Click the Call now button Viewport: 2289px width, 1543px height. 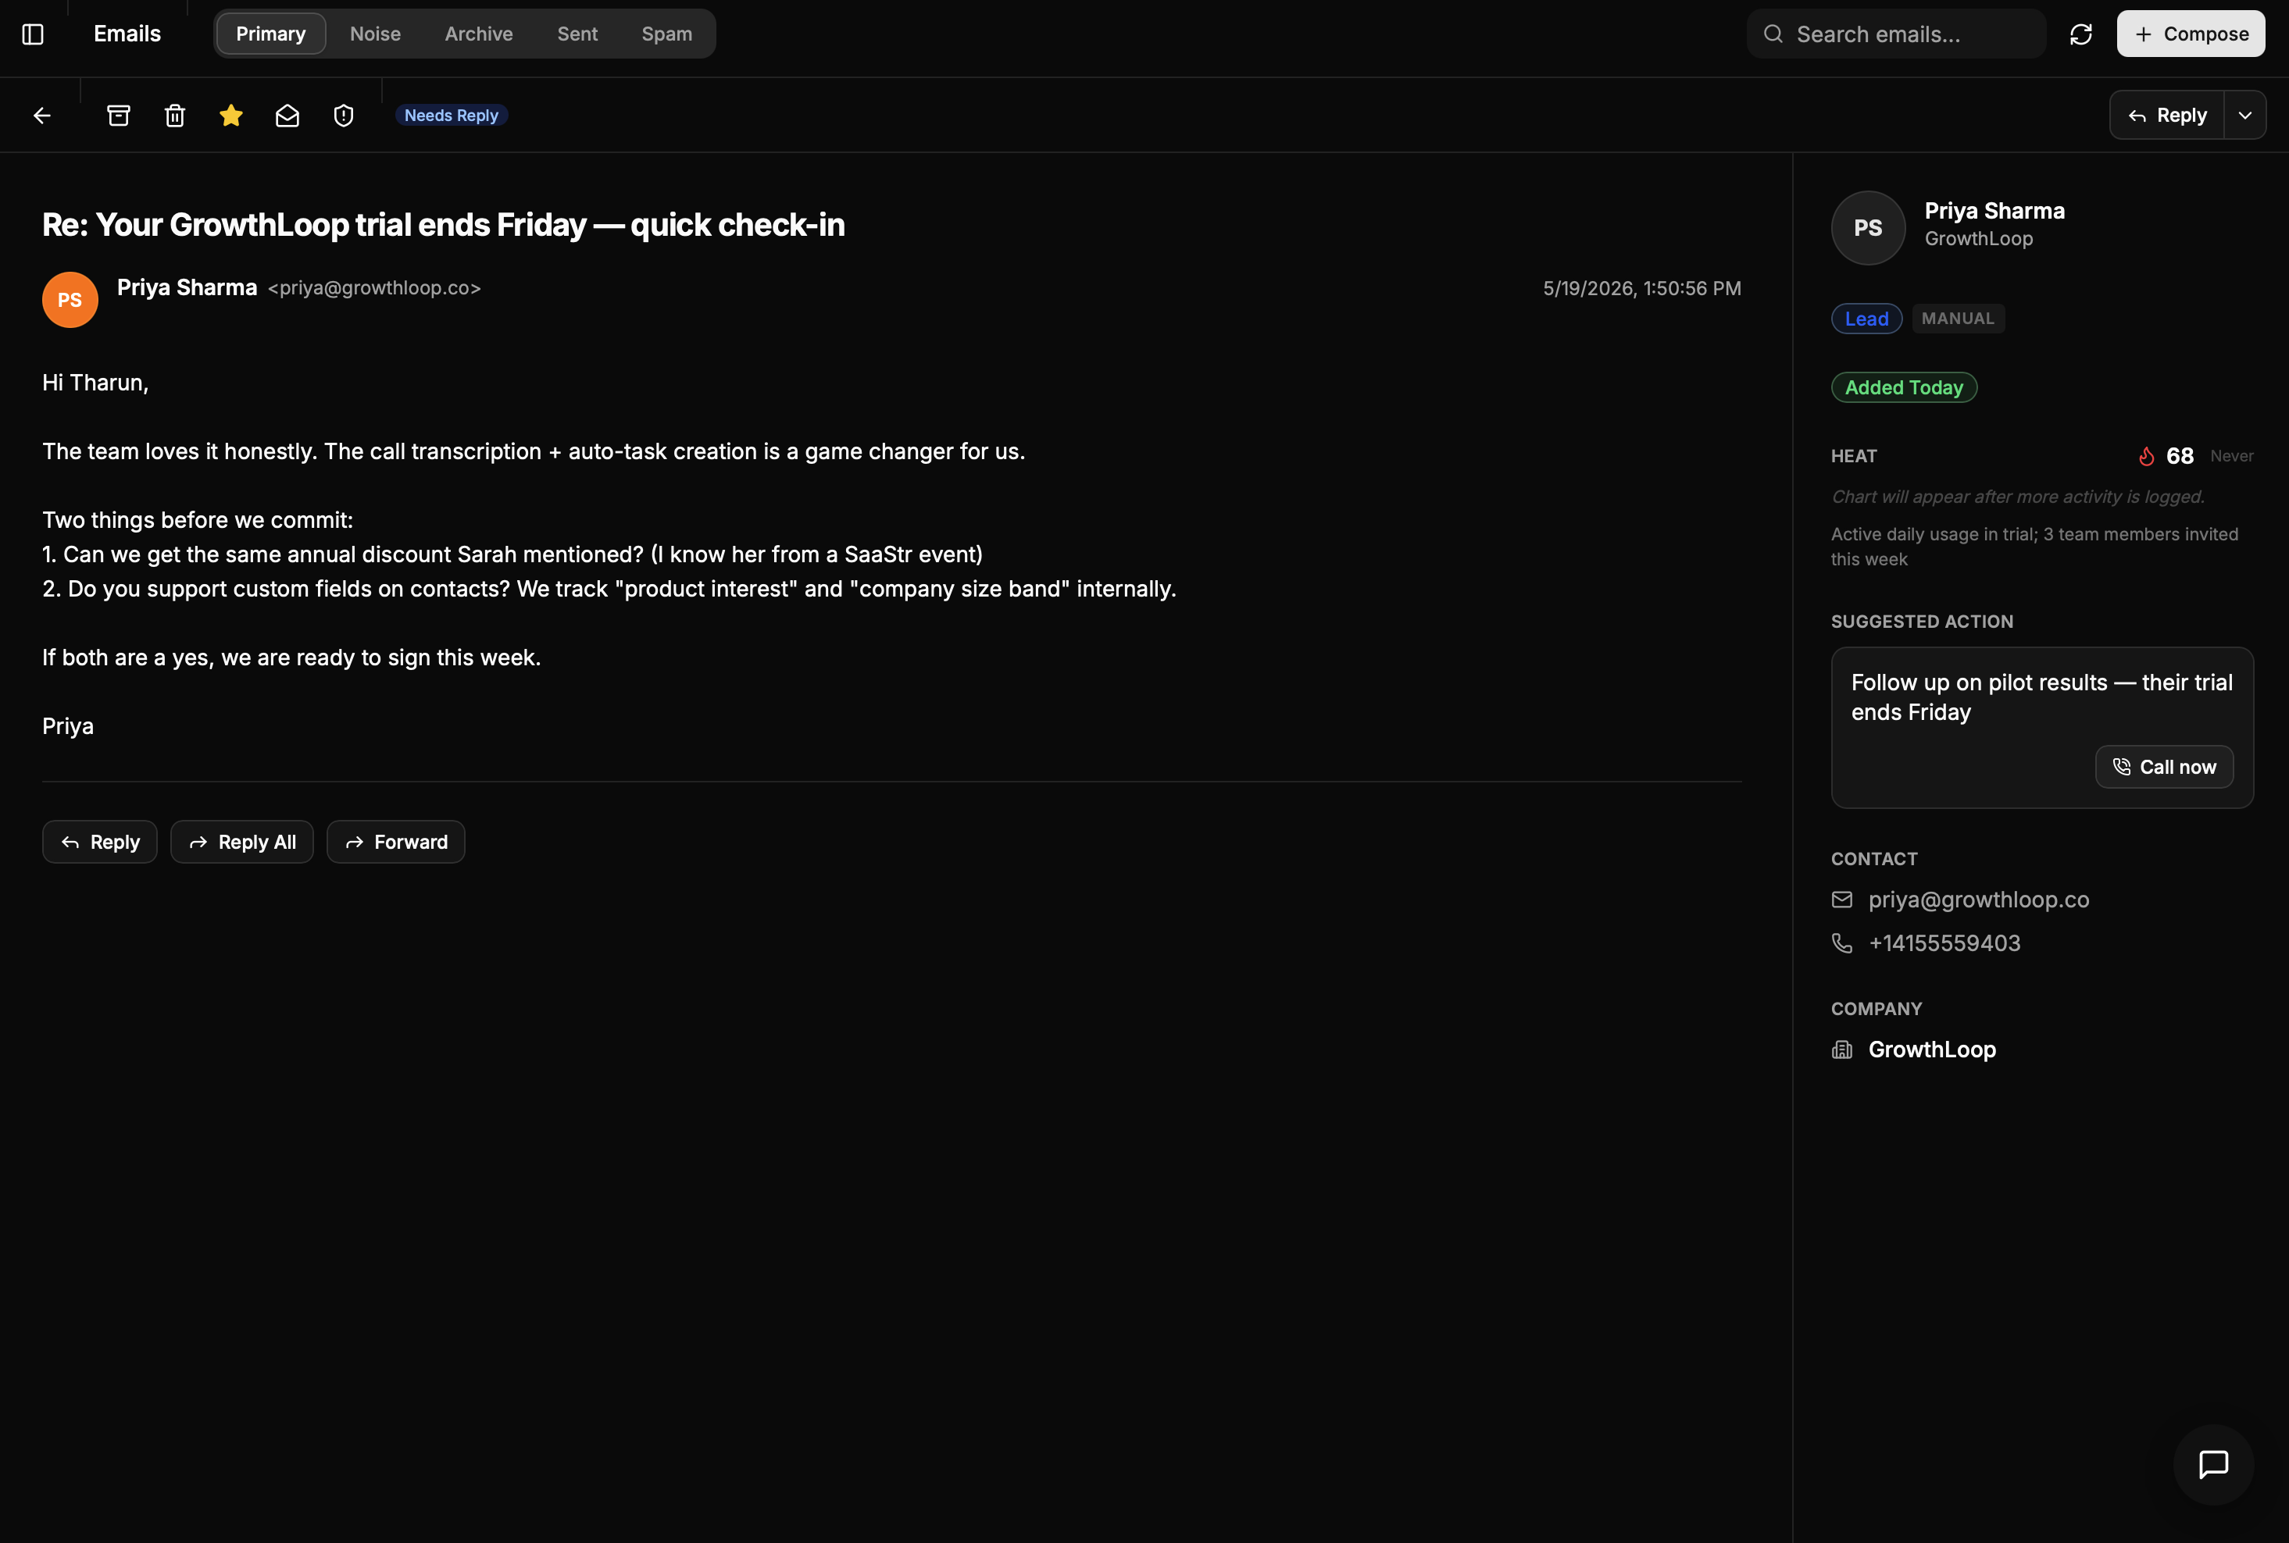coord(2164,767)
